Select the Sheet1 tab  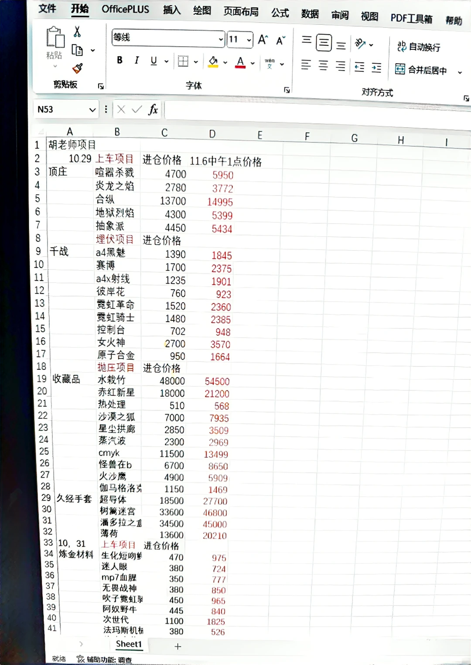[x=129, y=644]
